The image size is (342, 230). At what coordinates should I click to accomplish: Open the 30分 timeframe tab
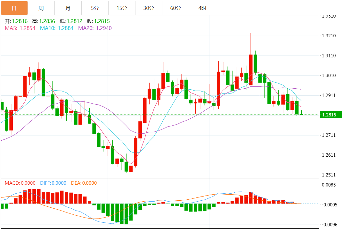pyautogui.click(x=149, y=8)
